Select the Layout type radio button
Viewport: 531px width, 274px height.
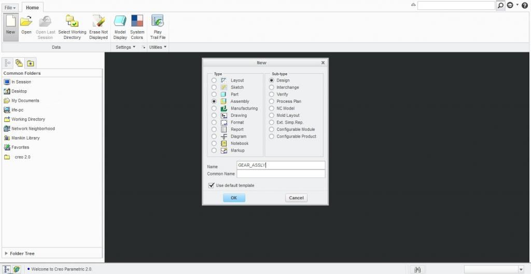click(x=214, y=80)
